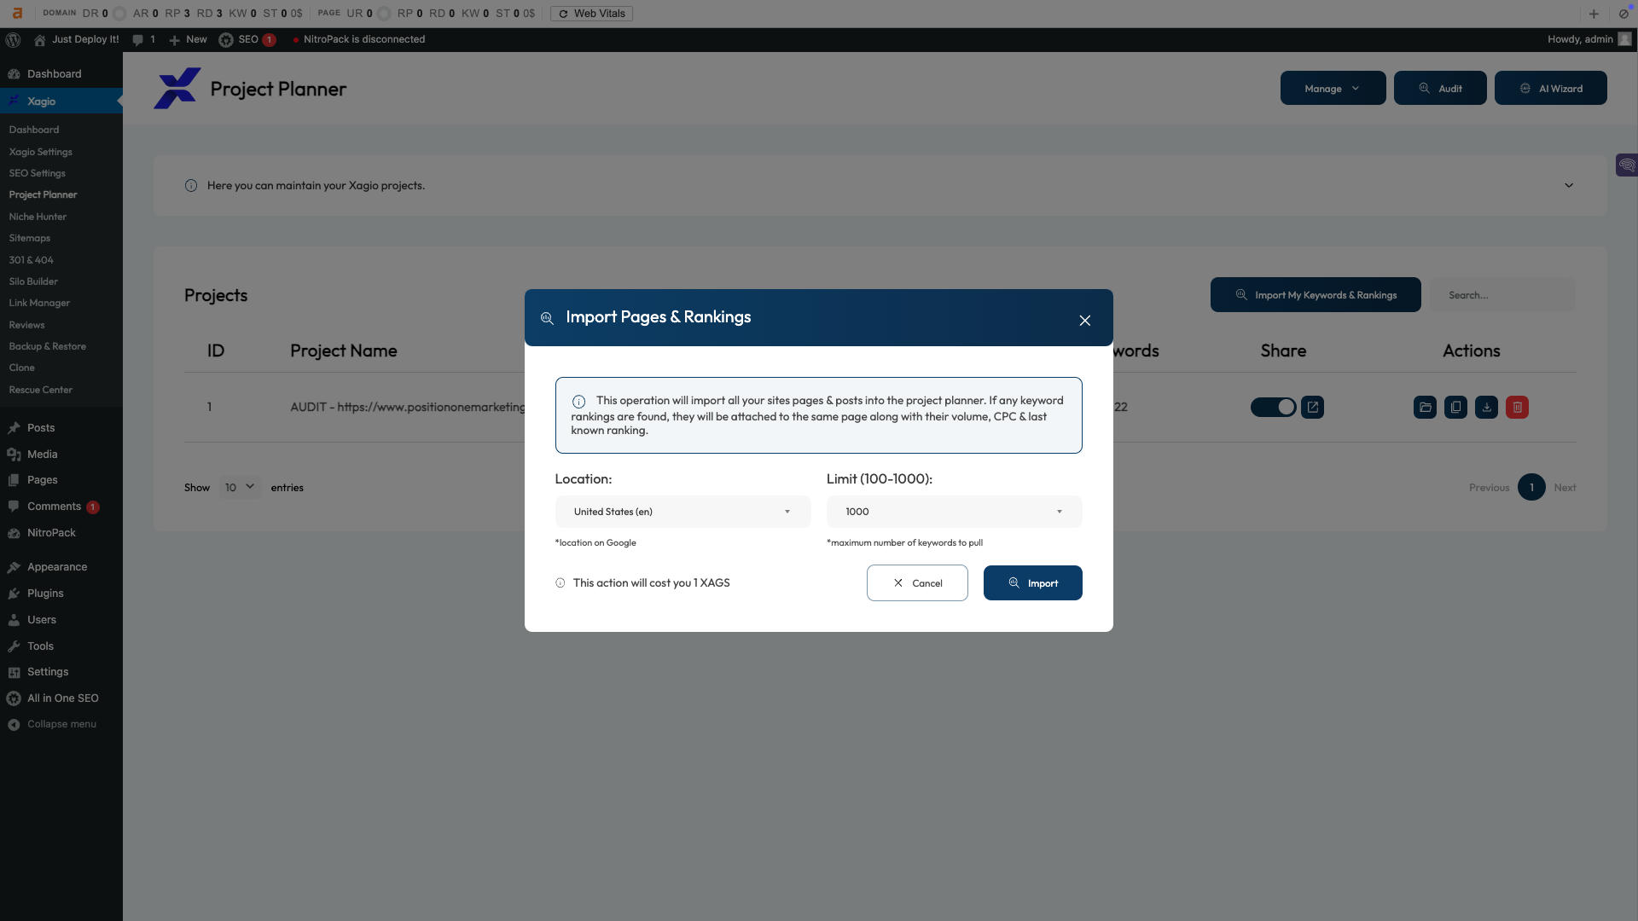1638x921 pixels.
Task: Open SEO Settings submenu
Action: (37, 173)
